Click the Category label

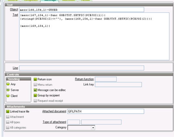(61, 127)
